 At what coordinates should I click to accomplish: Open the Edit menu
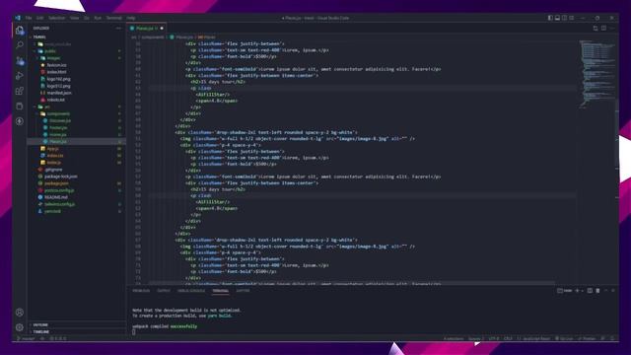tap(39, 18)
